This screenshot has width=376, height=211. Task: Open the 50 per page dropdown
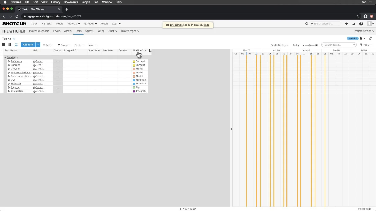[x=366, y=209]
